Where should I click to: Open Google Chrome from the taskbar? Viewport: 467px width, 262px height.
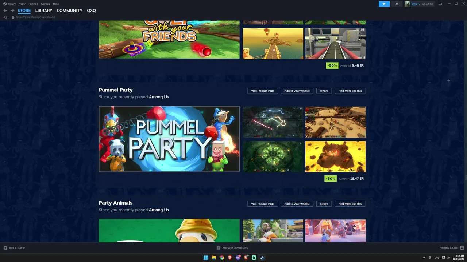(222, 258)
